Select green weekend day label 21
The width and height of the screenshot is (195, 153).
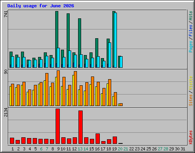click(126, 149)
